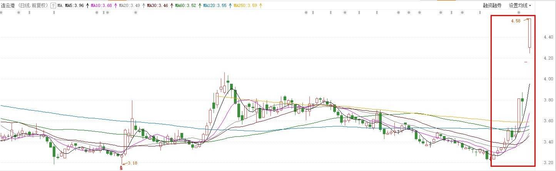Click the blue MA120:3.55 indicator label
The width and height of the screenshot is (556, 171).
tap(214, 6)
